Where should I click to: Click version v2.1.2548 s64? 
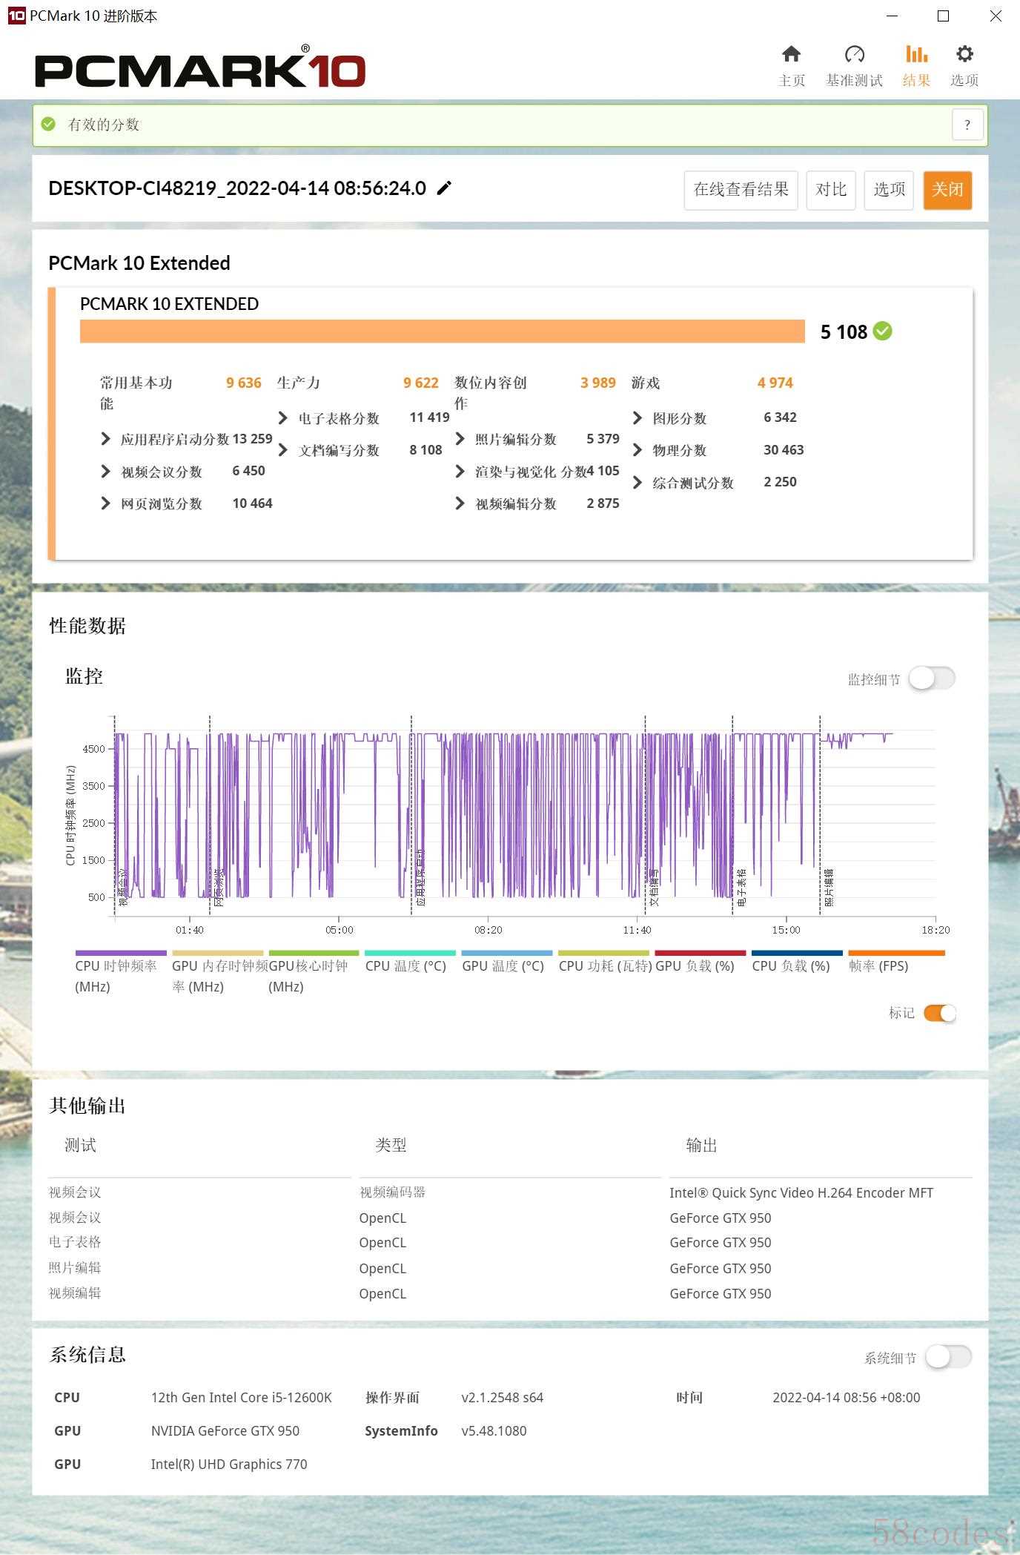point(503,1398)
